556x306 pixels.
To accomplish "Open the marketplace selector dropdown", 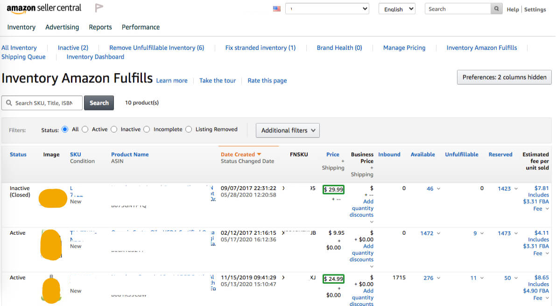I will [327, 9].
